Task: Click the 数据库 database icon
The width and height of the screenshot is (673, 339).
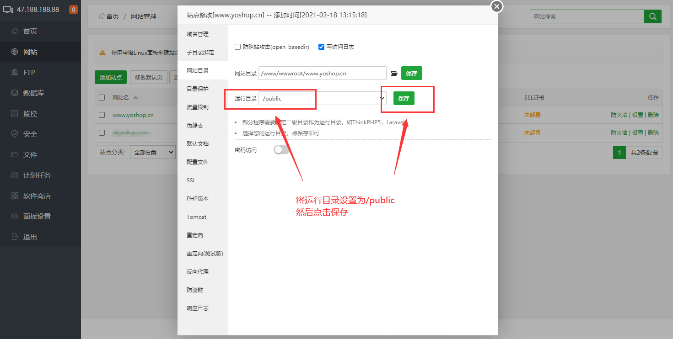Action: pyautogui.click(x=15, y=93)
